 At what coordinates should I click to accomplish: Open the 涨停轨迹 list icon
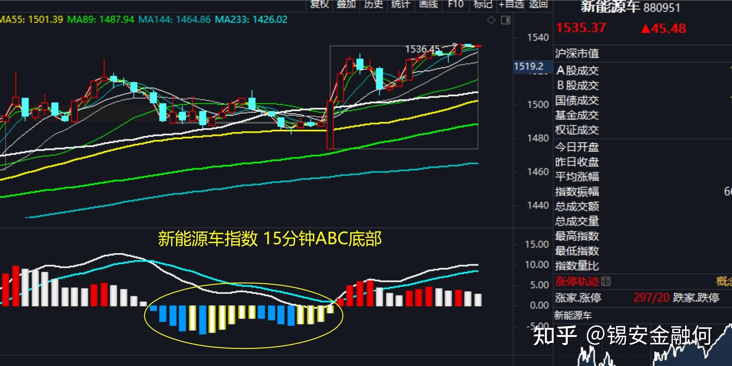click(x=606, y=281)
